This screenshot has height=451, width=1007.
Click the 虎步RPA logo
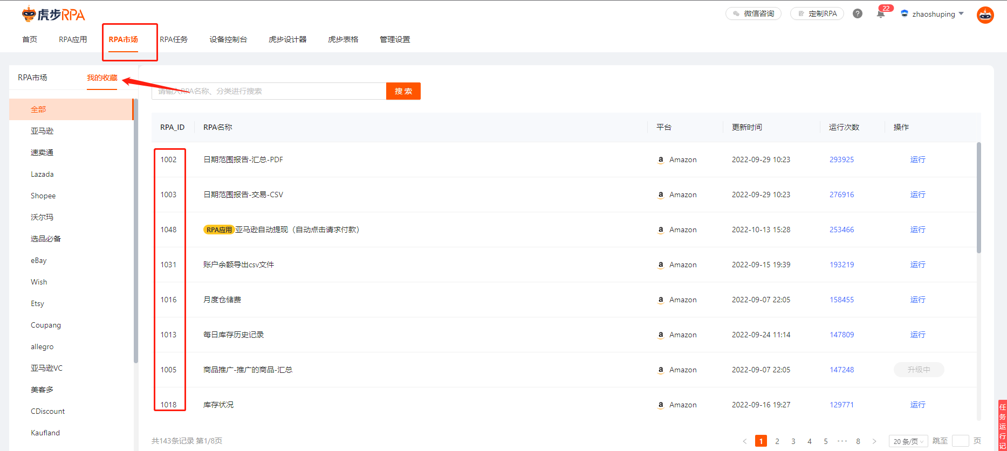(53, 15)
